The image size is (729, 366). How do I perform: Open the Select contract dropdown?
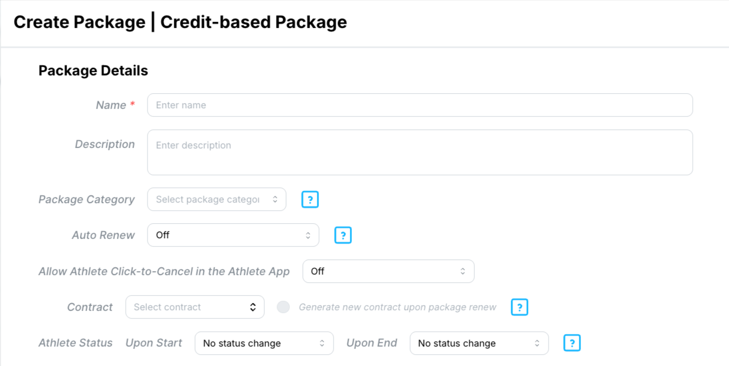195,307
